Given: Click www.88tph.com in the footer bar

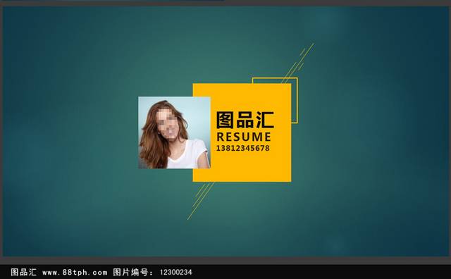Looking at the screenshot, I should pos(75,272).
